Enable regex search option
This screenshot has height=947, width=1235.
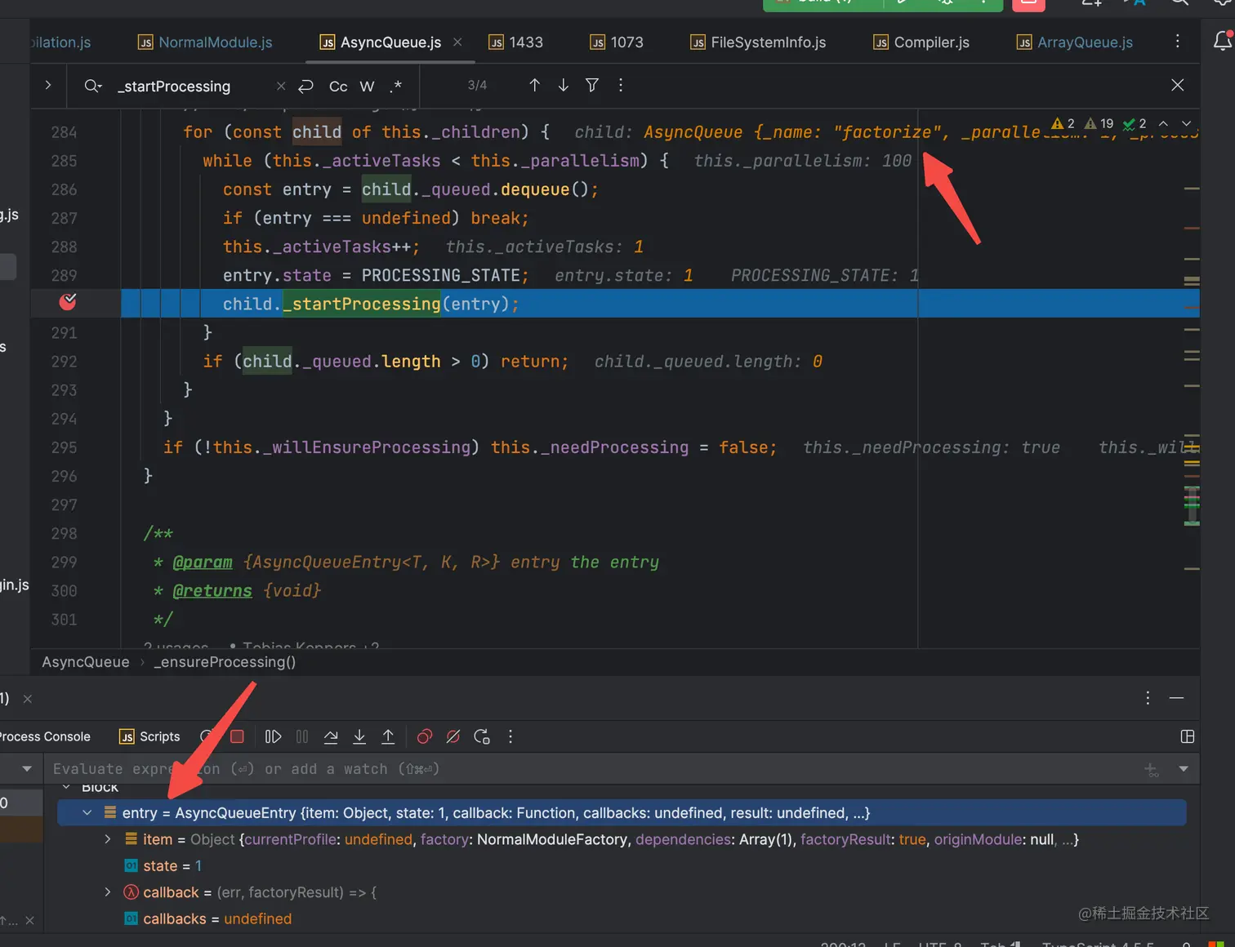396,86
